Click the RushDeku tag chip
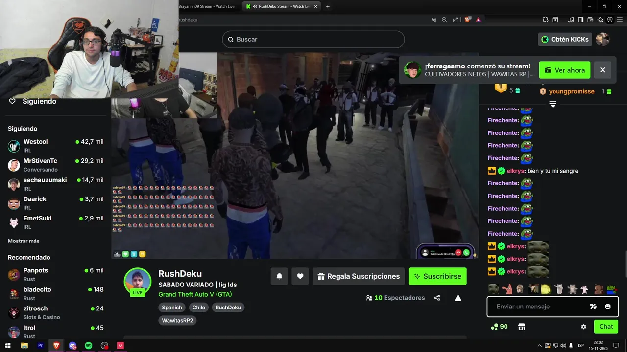Viewport: 627px width, 352px height. 228,308
